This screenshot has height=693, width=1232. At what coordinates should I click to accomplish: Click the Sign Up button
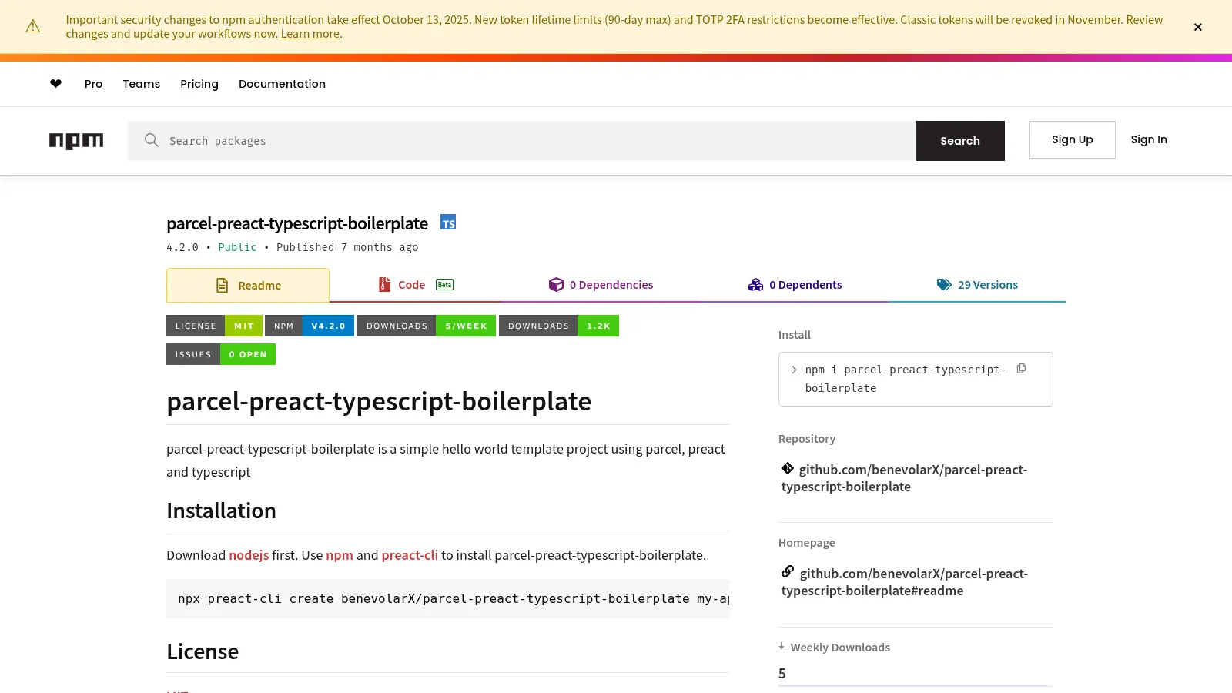(1072, 139)
